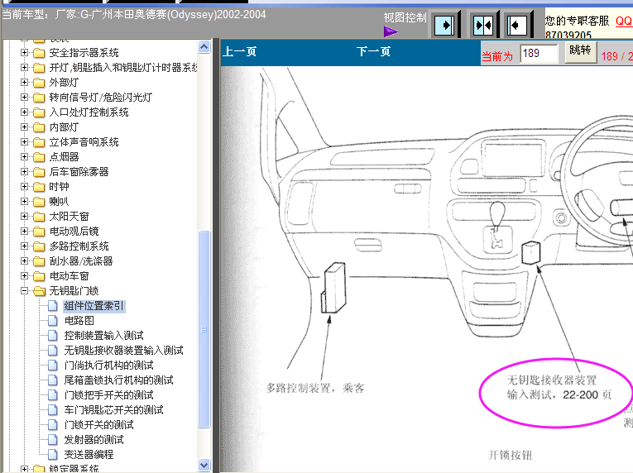Click the 尾箱盖锁执行机构的测试 page icon
The width and height of the screenshot is (633, 473).
pos(53,380)
